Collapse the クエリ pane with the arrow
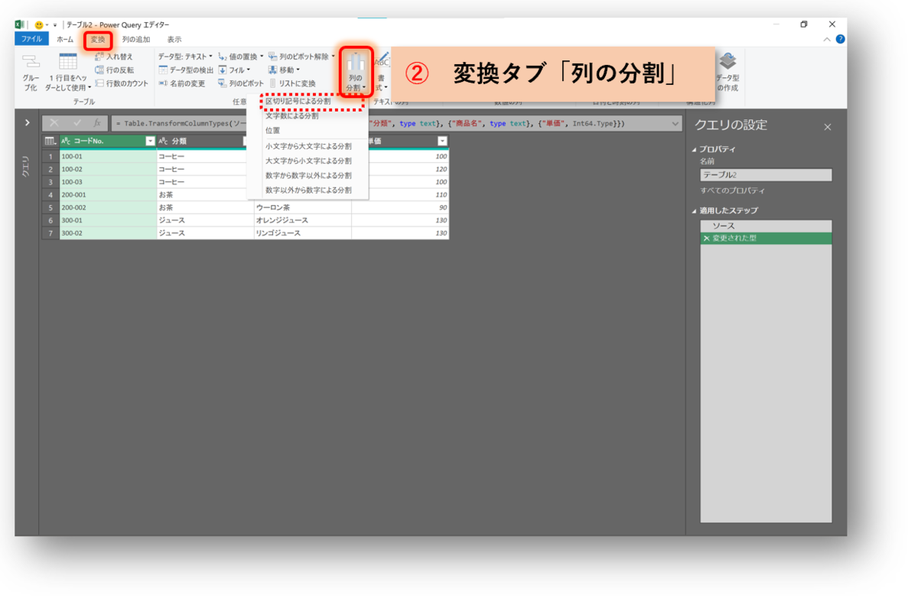Image resolution: width=918 pixels, height=605 pixels. 28,122
